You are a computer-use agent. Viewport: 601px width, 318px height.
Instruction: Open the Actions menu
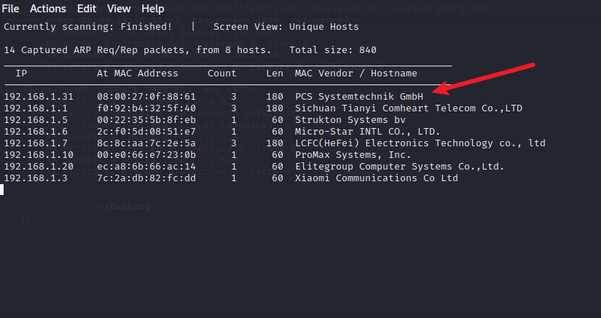click(48, 9)
